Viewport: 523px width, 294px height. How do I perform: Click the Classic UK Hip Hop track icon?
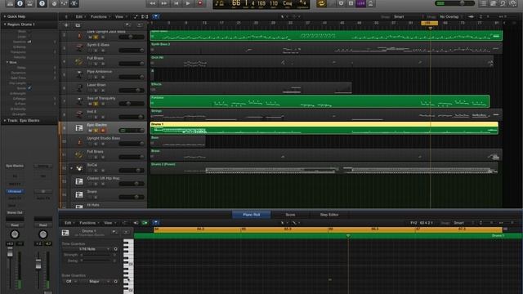pyautogui.click(x=79, y=181)
